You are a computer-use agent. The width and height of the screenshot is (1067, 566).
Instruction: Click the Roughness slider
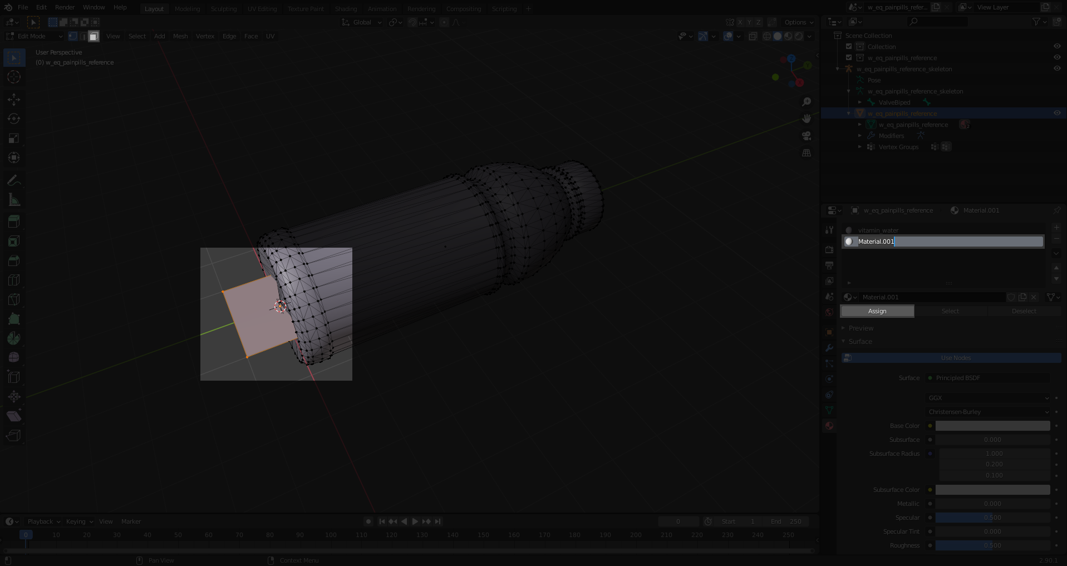992,545
